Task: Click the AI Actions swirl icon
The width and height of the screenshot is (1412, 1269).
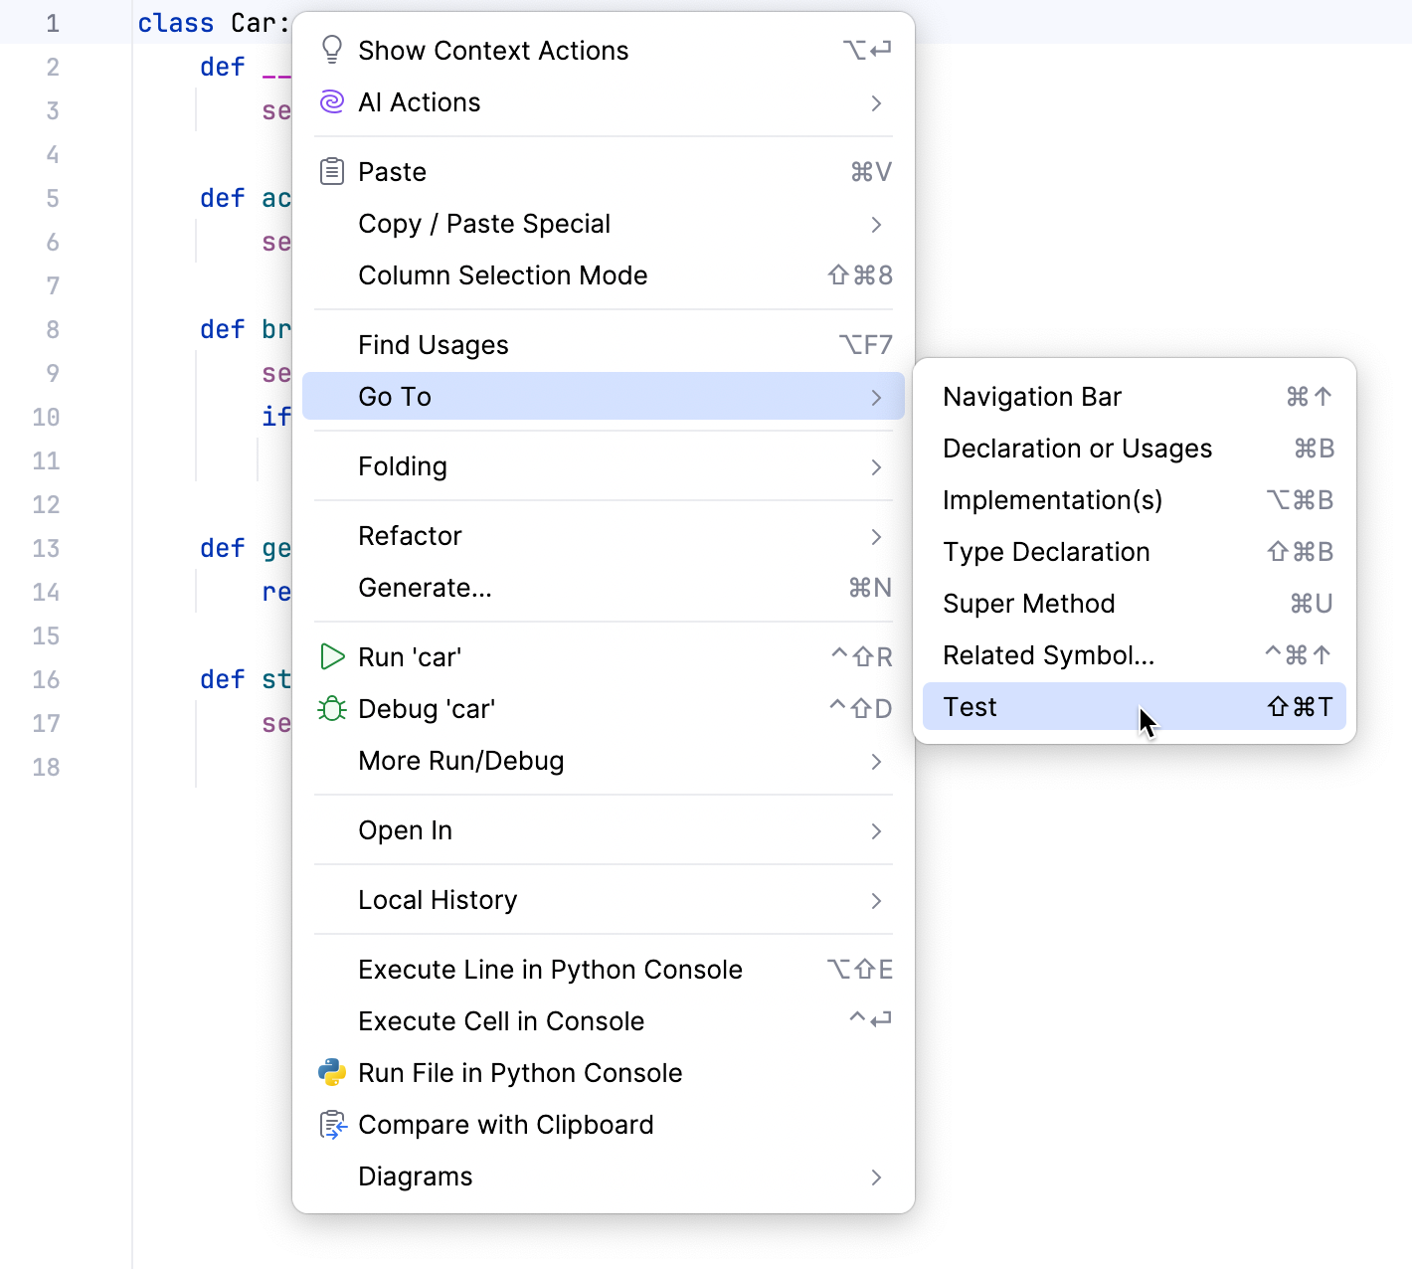Action: click(332, 101)
